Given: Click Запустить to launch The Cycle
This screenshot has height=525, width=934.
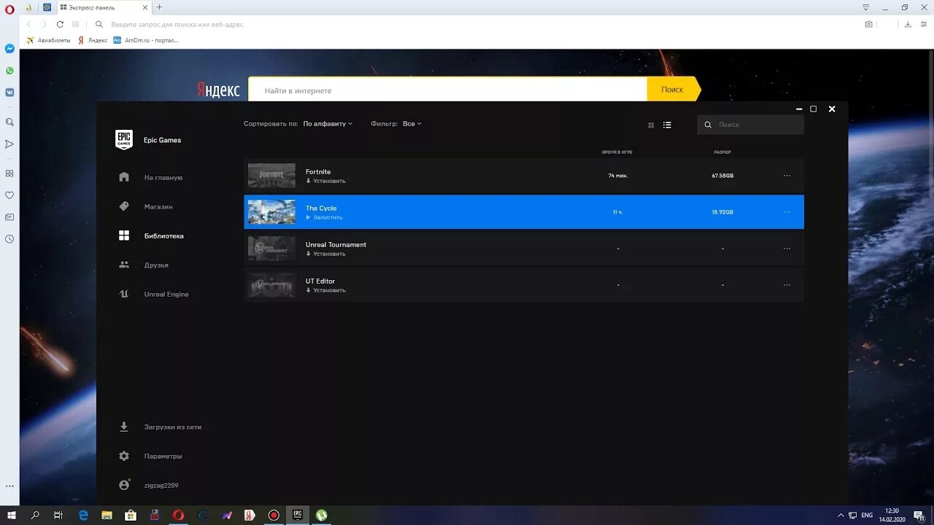Looking at the screenshot, I should (x=324, y=217).
